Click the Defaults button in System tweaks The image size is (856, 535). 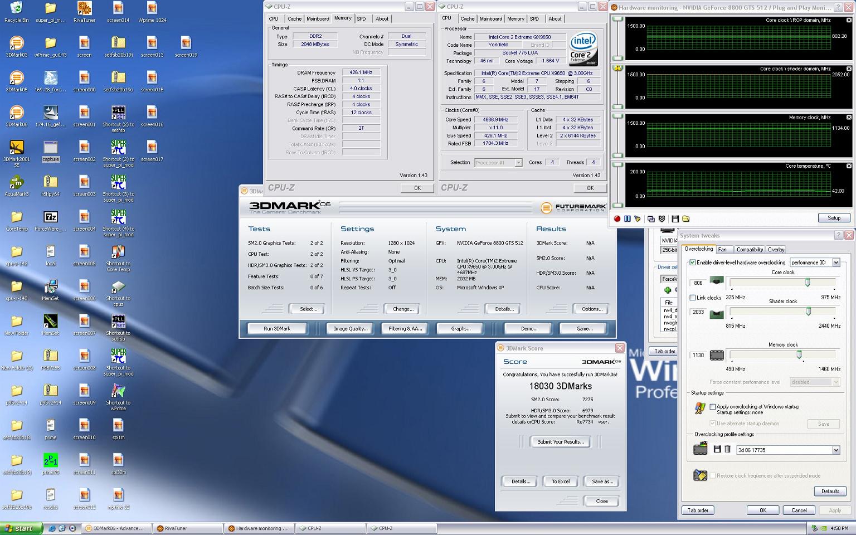(830, 491)
